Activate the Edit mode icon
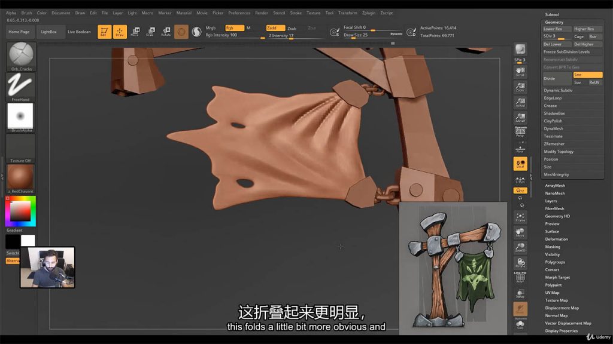This screenshot has width=613, height=344. click(x=104, y=32)
